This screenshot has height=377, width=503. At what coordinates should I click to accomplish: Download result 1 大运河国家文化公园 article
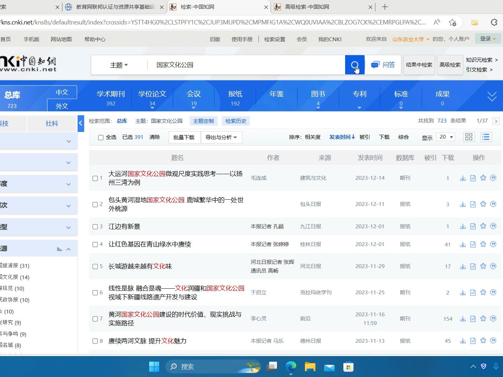pos(463,178)
